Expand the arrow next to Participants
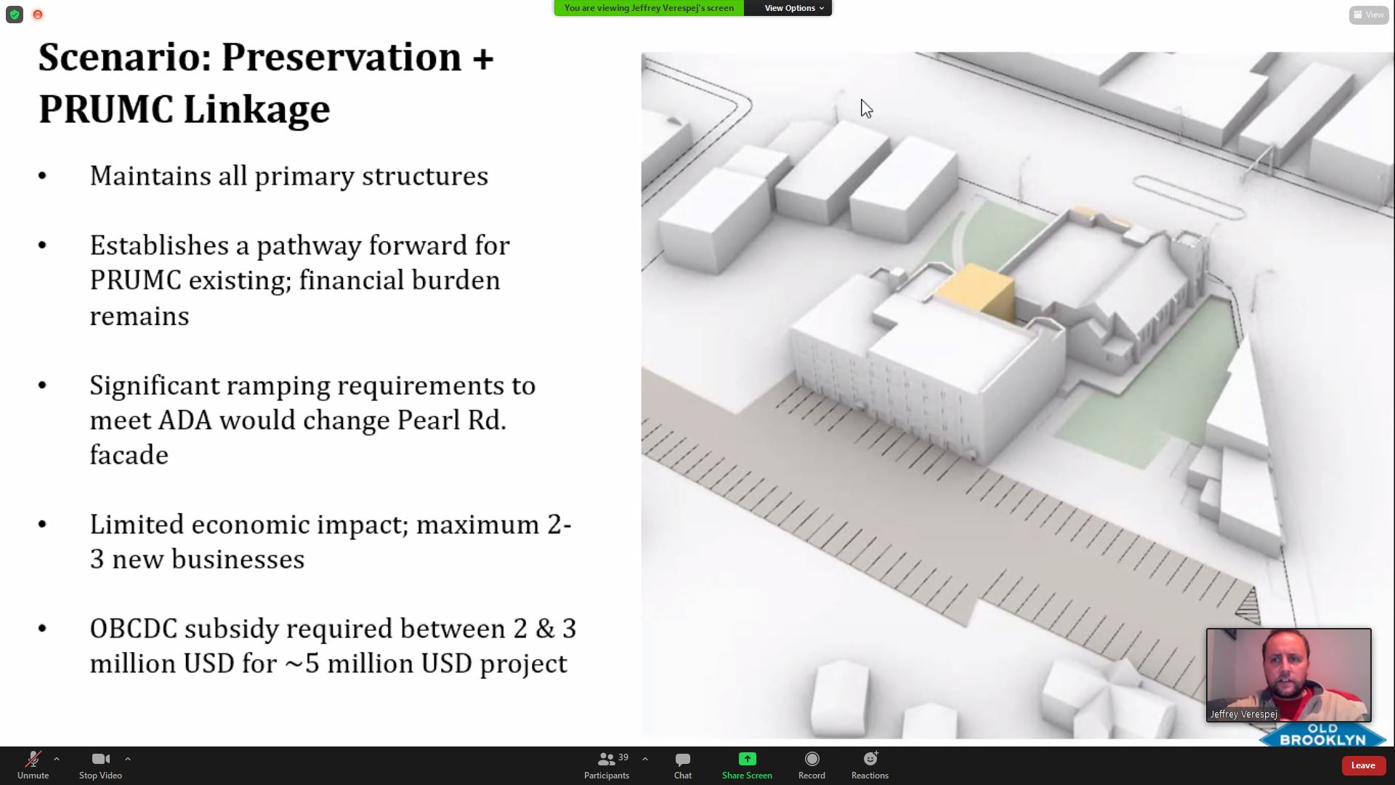Screen dimensions: 1395x785 pos(645,759)
